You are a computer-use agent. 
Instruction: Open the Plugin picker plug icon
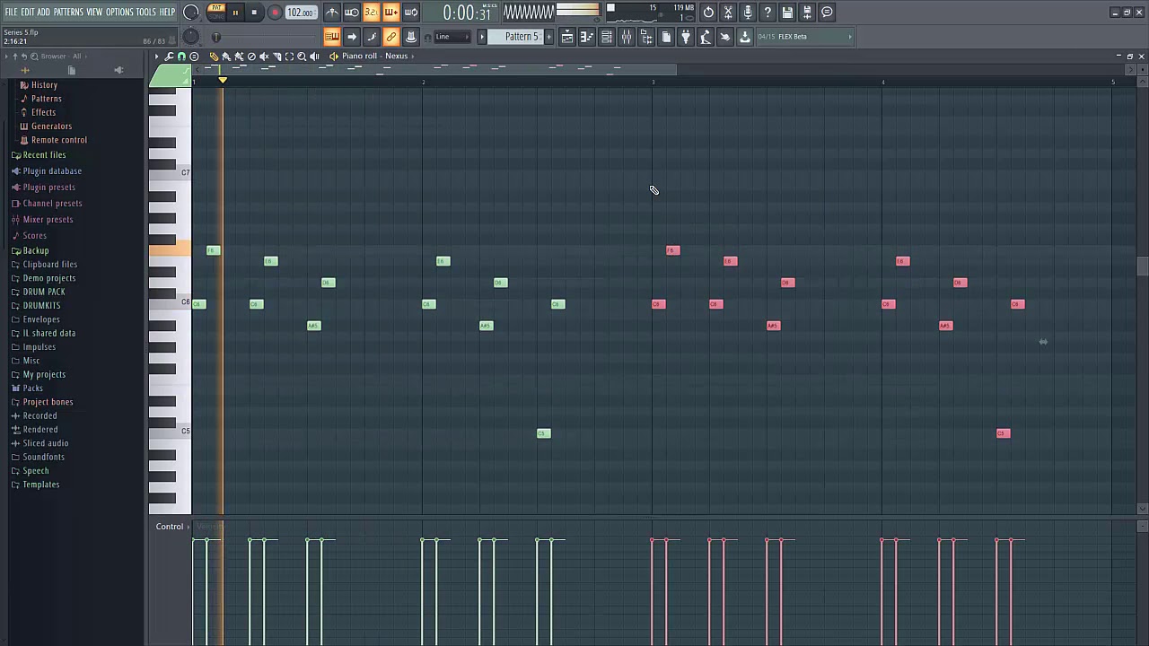point(686,37)
